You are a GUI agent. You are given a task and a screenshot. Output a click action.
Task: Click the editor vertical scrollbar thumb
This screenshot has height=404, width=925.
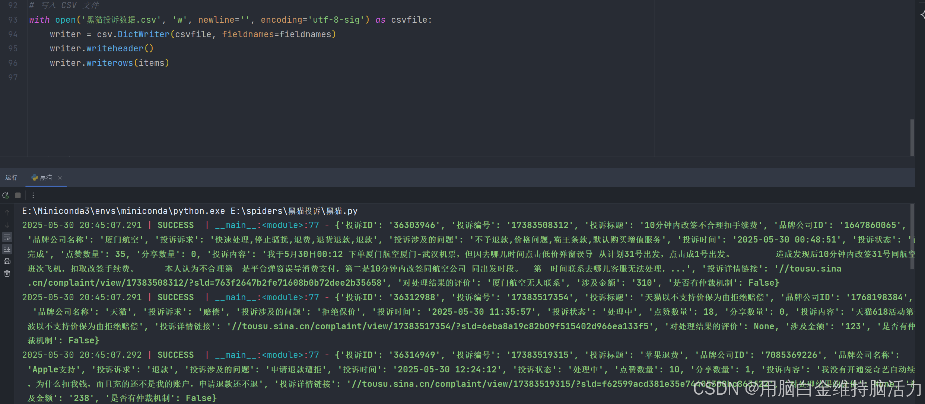click(x=912, y=138)
